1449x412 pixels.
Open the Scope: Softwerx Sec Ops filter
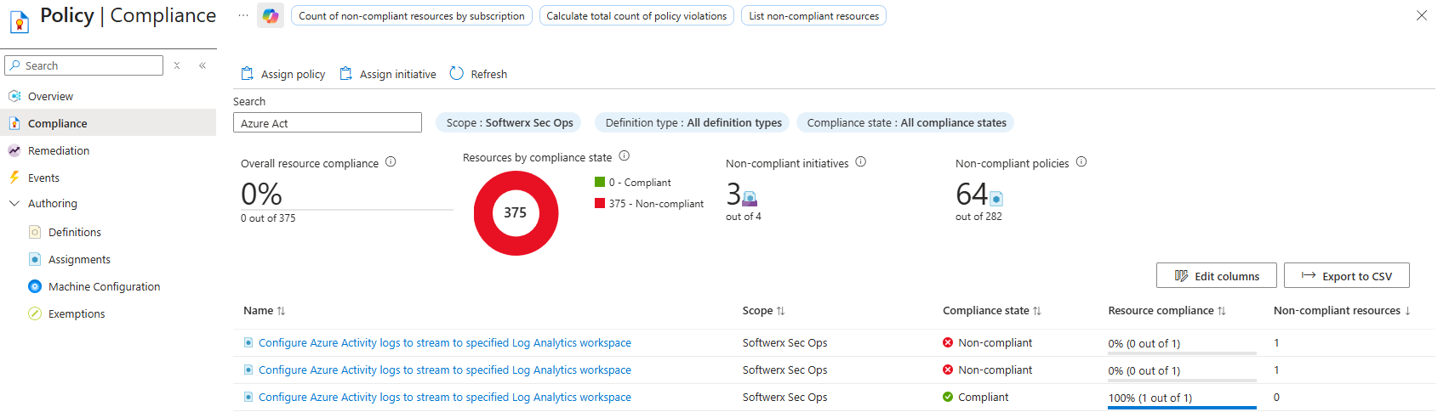click(x=509, y=123)
